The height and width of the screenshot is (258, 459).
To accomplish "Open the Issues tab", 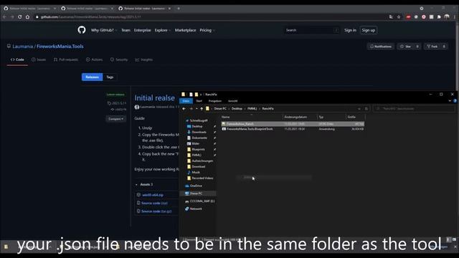I will 39,59.
